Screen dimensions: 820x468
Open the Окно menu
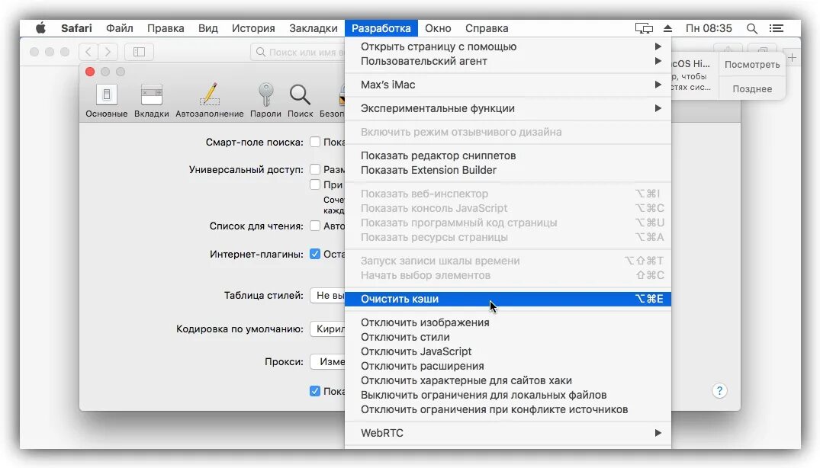[439, 28]
